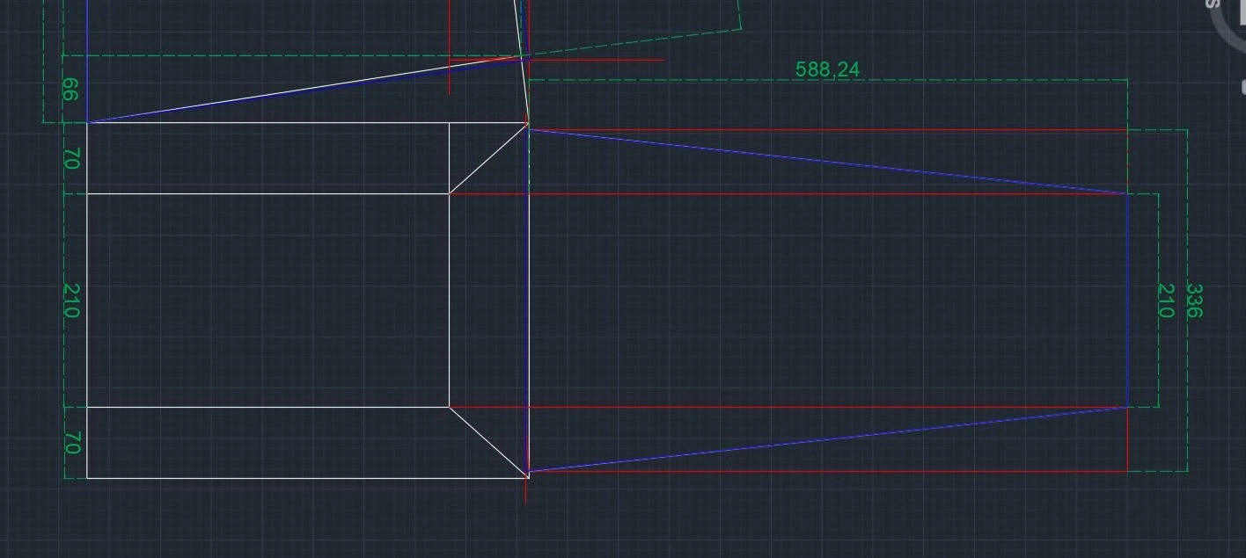Select the upper white diagonal chamfer line

(x=488, y=159)
